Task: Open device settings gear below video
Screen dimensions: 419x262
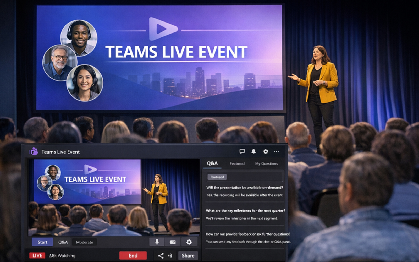Action: [189, 242]
